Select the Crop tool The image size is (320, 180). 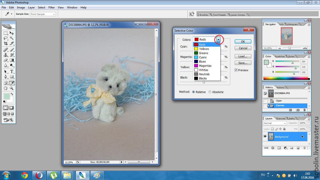point(5,43)
